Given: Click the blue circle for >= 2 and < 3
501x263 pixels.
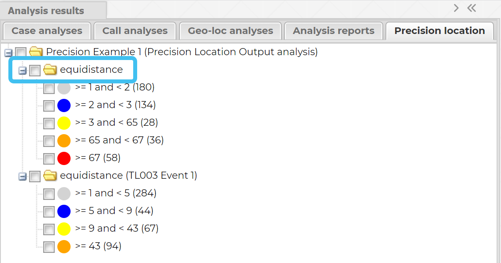Looking at the screenshot, I should tap(64, 105).
